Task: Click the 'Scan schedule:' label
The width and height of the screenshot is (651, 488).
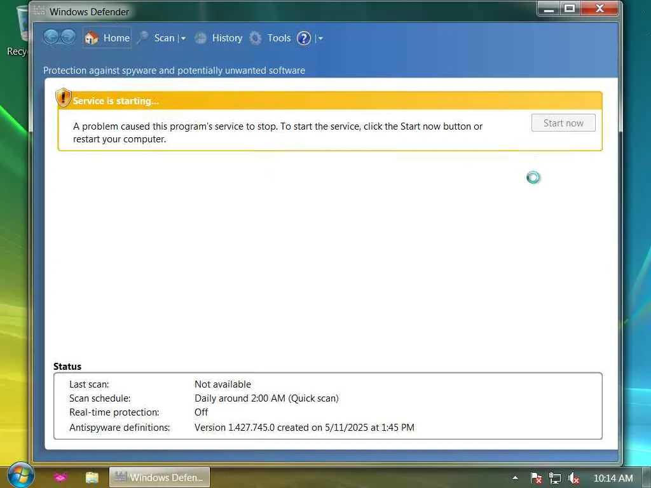Action: click(x=100, y=398)
